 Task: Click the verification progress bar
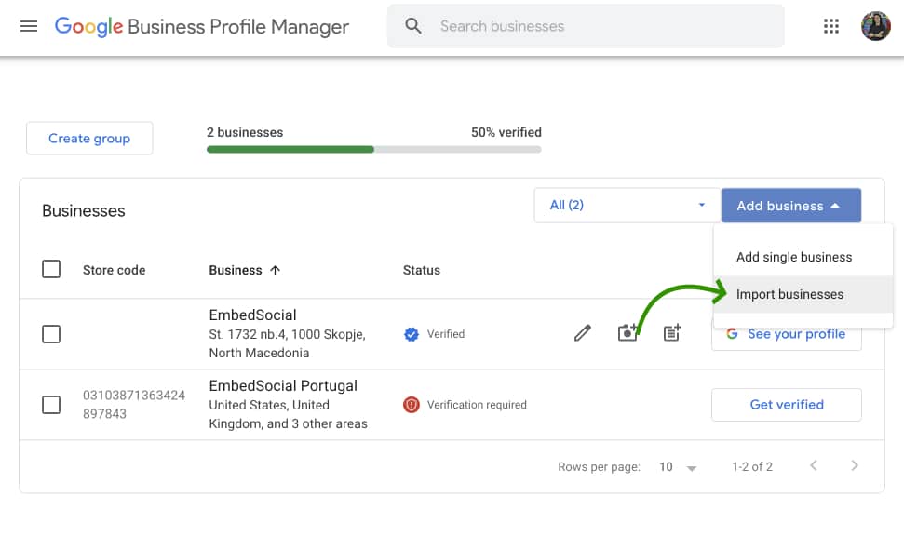373,149
